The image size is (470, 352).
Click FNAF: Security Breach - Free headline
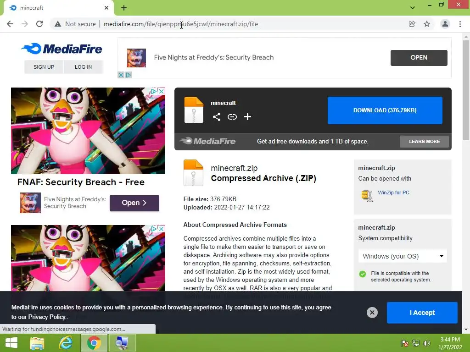81,182
